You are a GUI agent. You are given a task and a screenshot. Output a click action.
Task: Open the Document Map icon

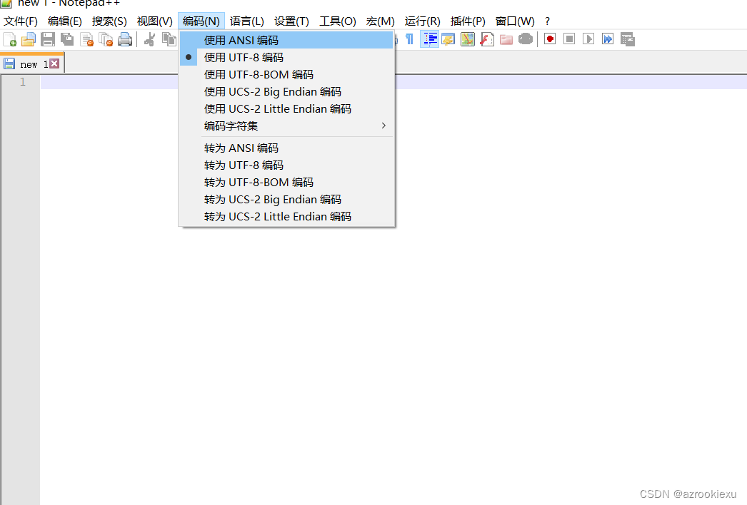coord(467,39)
